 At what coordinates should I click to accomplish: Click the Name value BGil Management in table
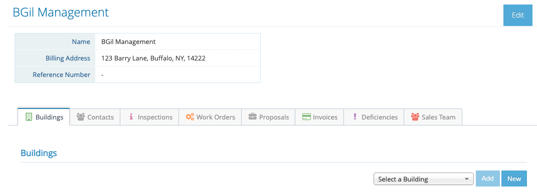128,41
